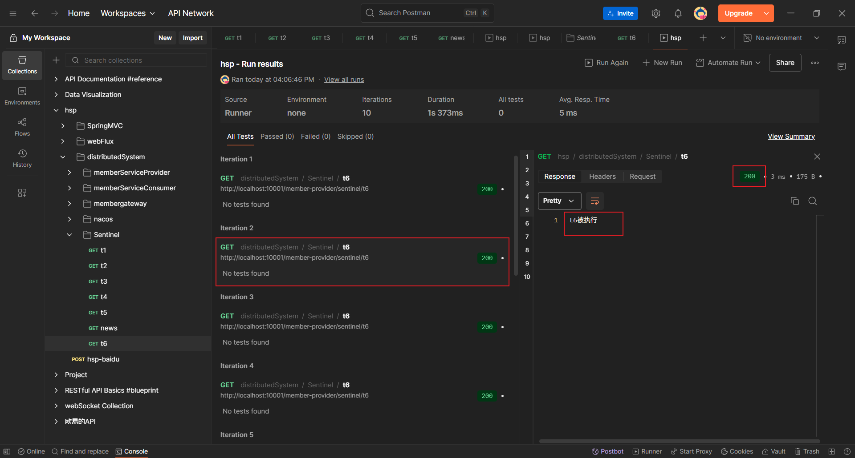Close the response details pane

(817, 157)
